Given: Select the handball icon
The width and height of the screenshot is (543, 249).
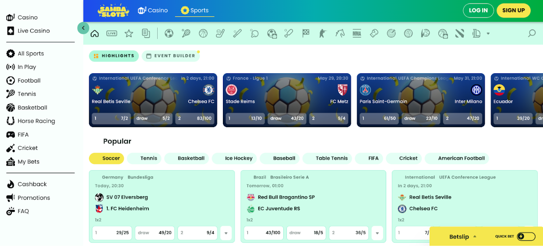Looking at the screenshot, I should click(x=425, y=33).
